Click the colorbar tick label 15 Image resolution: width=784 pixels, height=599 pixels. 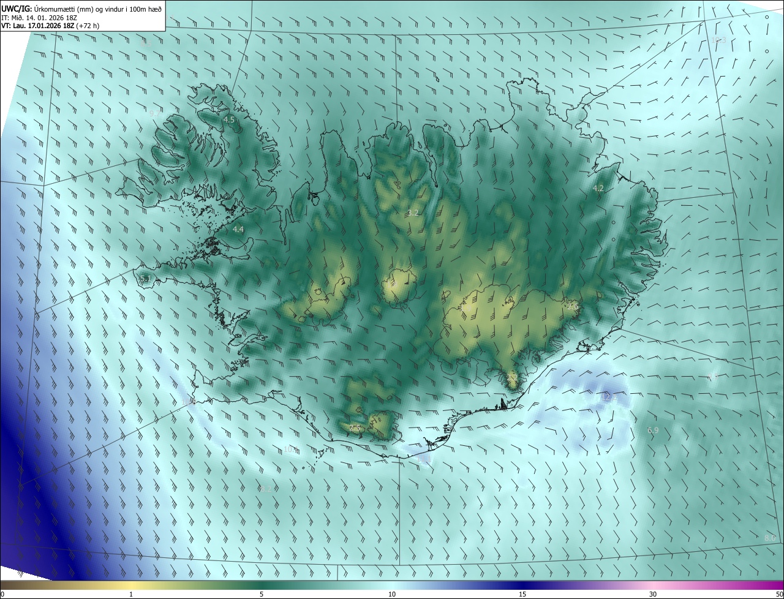(522, 594)
